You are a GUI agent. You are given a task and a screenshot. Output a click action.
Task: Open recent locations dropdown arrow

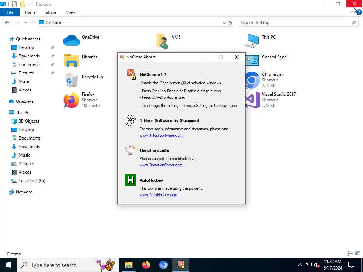pyautogui.click(x=26, y=23)
